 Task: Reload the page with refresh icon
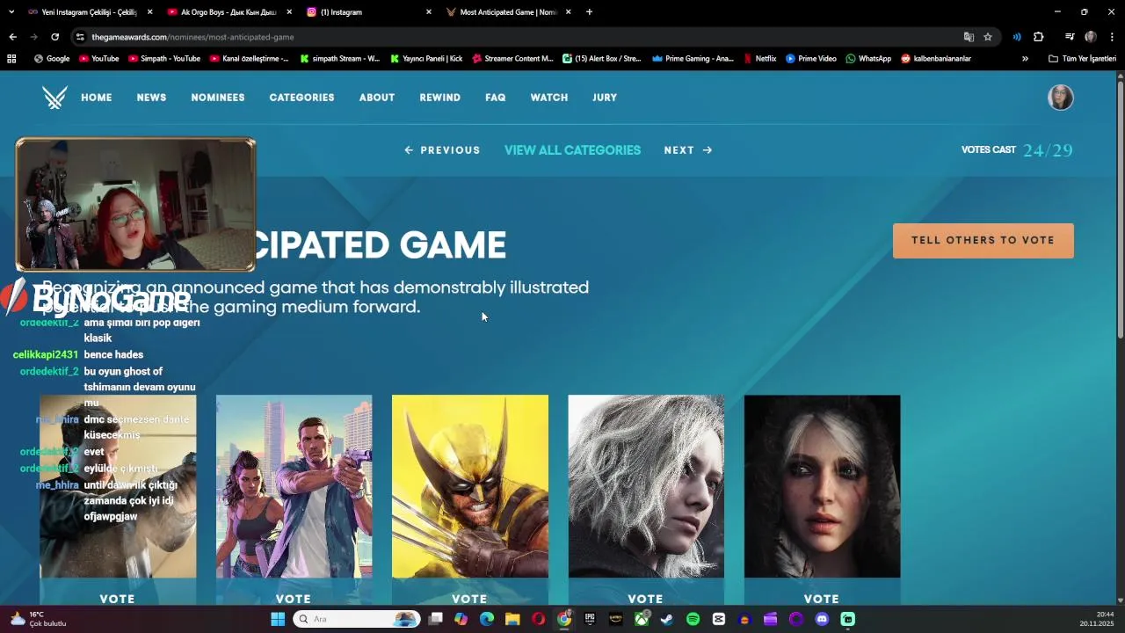pyautogui.click(x=54, y=37)
